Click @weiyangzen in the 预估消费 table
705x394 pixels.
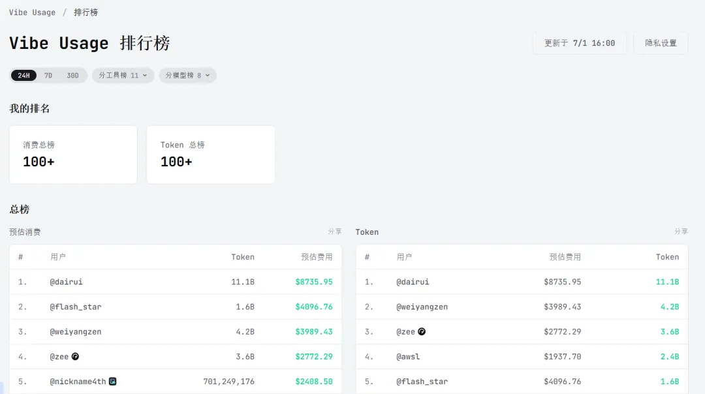76,332
